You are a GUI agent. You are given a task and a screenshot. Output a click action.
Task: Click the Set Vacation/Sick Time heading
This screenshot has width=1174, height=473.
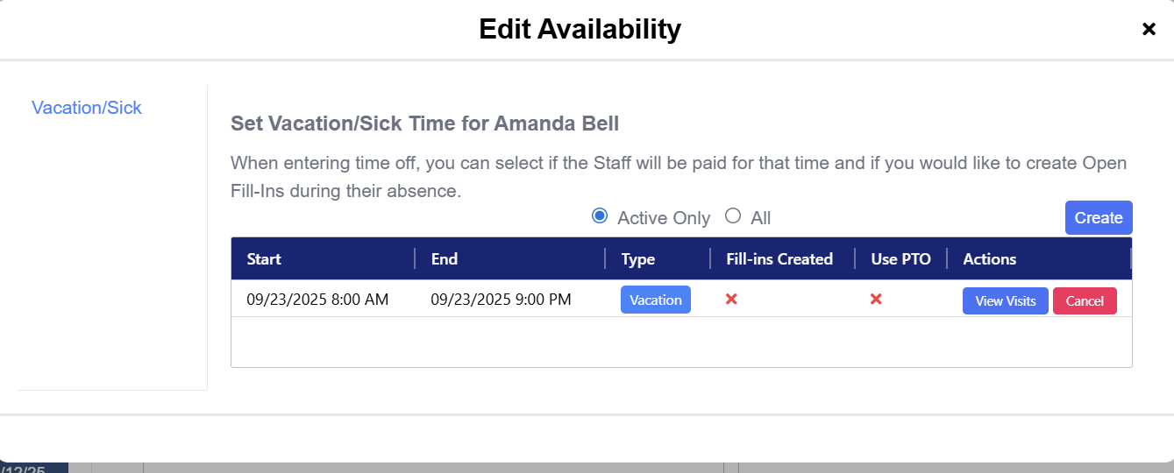[424, 124]
